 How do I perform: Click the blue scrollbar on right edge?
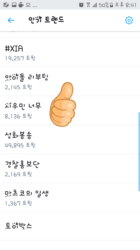(139, 152)
